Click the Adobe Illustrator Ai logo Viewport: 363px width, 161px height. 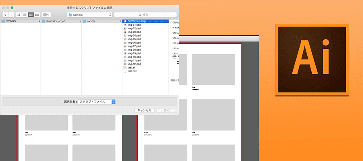click(312, 60)
